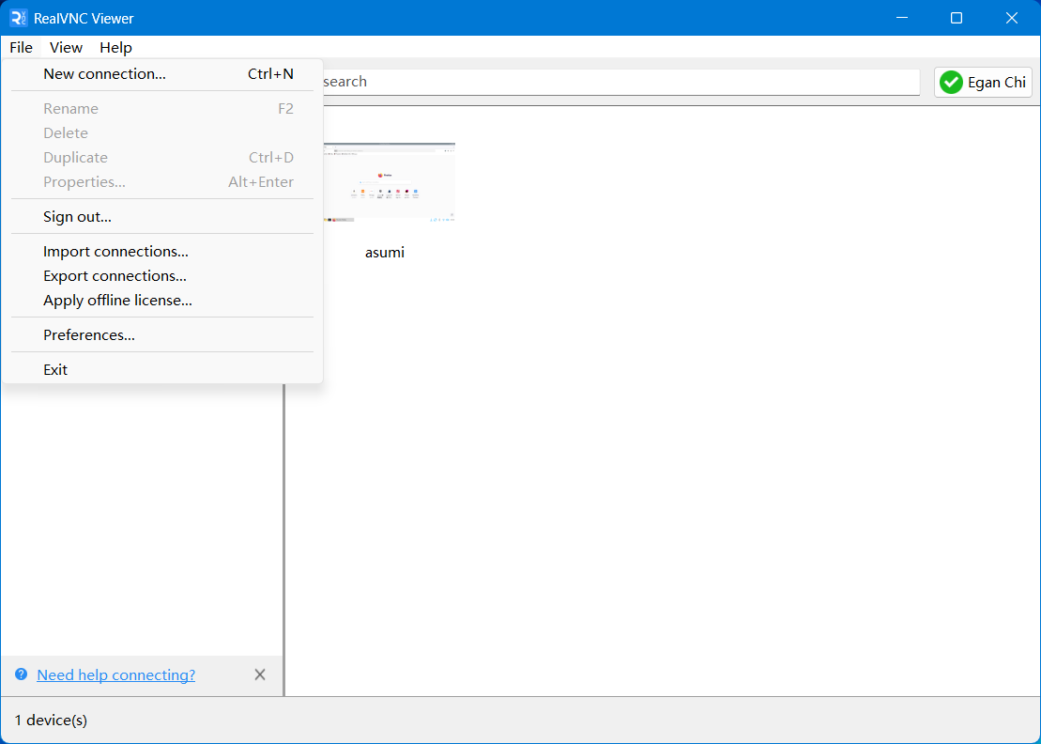Click Apply offline license... entry
The image size is (1041, 744).
coord(117,301)
